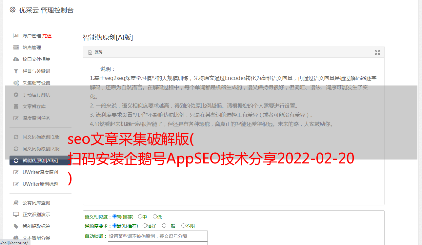This screenshot has height=245, width=422.
Task: Click the 栏目与关键词 filter icon
Action: (16, 71)
